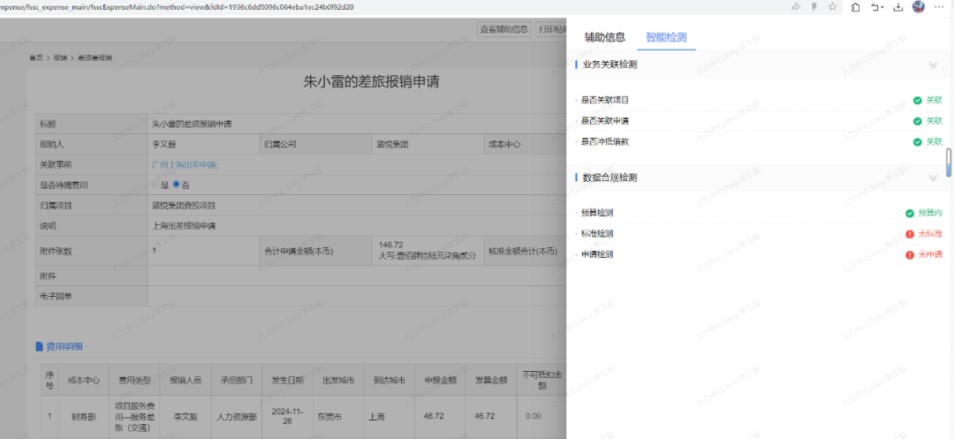The image size is (954, 439).
Task: Click the 预算内 status text
Action: (x=930, y=214)
